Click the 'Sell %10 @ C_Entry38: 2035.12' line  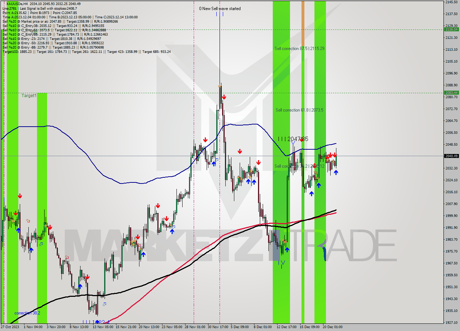(54, 26)
